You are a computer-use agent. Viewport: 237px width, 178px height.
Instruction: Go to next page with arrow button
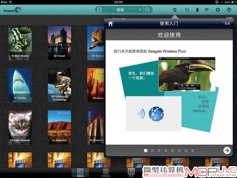(x=227, y=150)
